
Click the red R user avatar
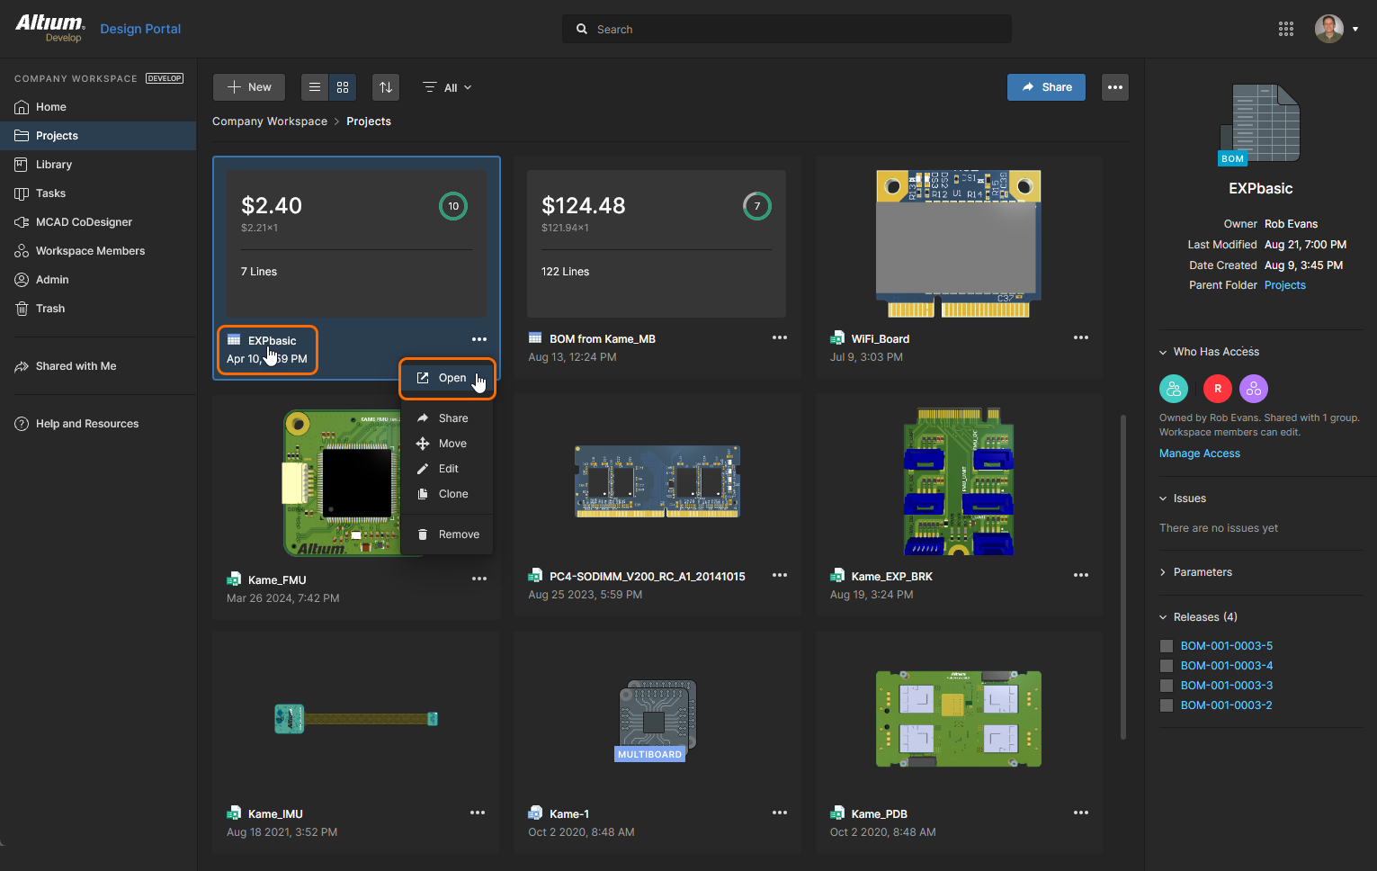[1218, 389]
